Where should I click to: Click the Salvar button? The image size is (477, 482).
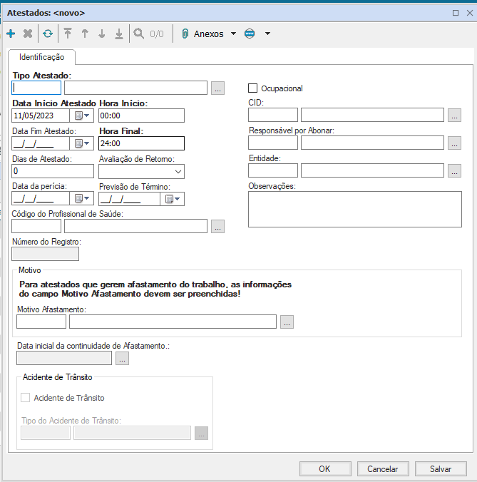[x=441, y=469]
